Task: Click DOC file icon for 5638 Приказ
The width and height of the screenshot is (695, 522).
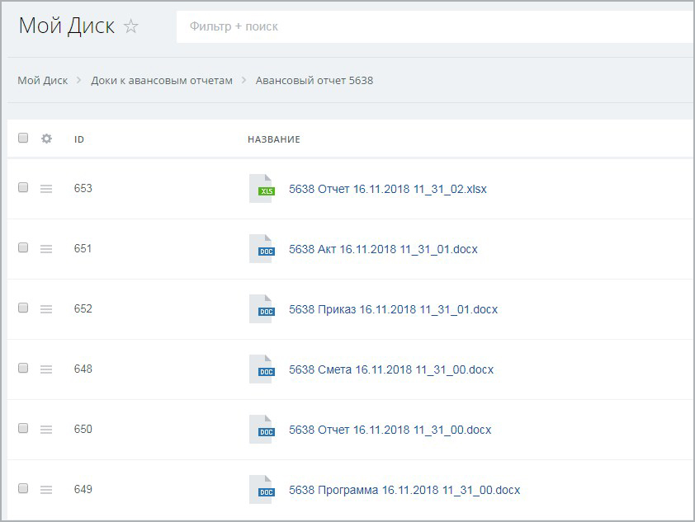Action: tap(261, 309)
